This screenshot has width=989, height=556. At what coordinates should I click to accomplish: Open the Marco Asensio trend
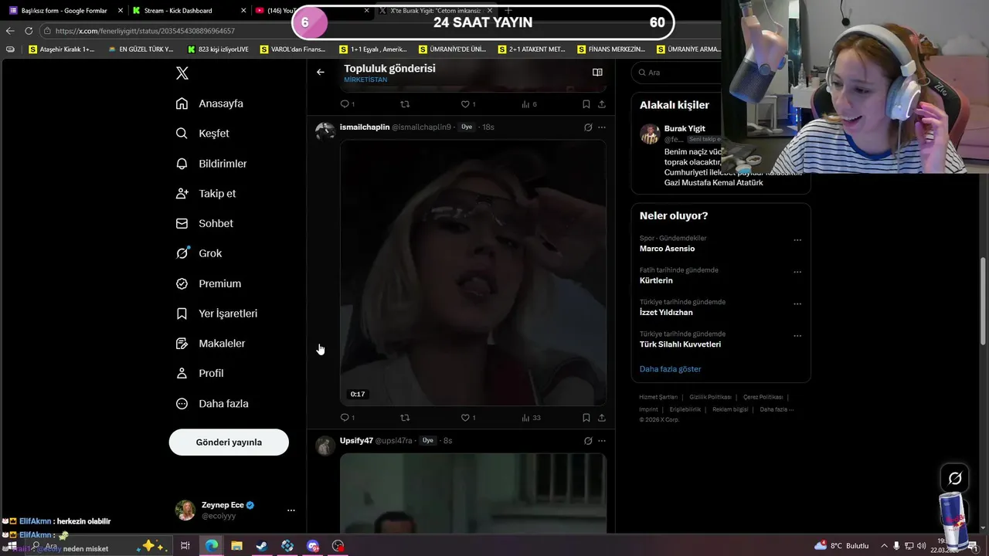tap(667, 249)
